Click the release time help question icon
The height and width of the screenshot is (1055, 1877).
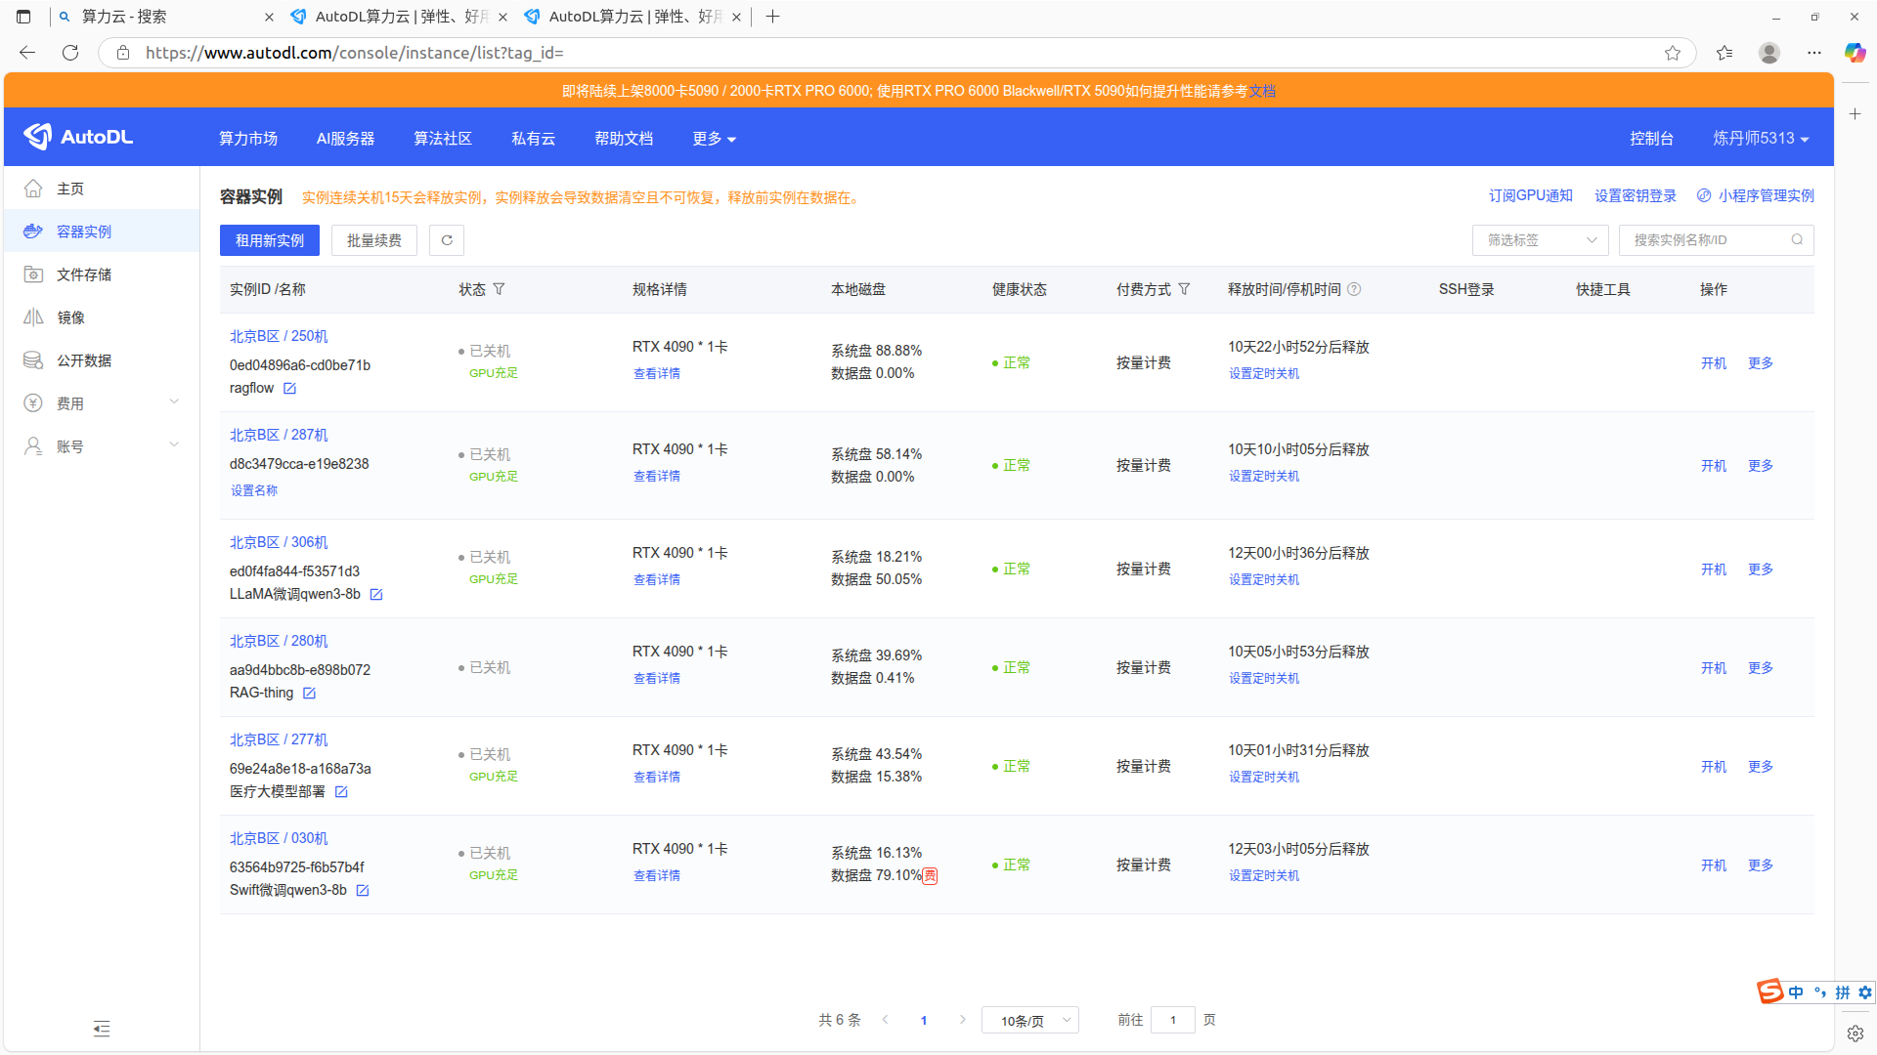(1354, 289)
